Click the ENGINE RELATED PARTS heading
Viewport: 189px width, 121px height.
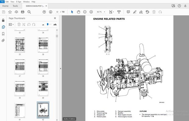tap(109, 19)
